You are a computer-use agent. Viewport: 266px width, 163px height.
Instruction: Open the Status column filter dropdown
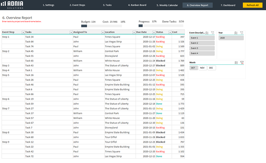(x=170, y=32)
